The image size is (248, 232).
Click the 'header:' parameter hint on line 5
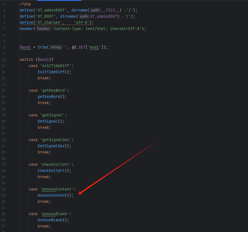43,29
